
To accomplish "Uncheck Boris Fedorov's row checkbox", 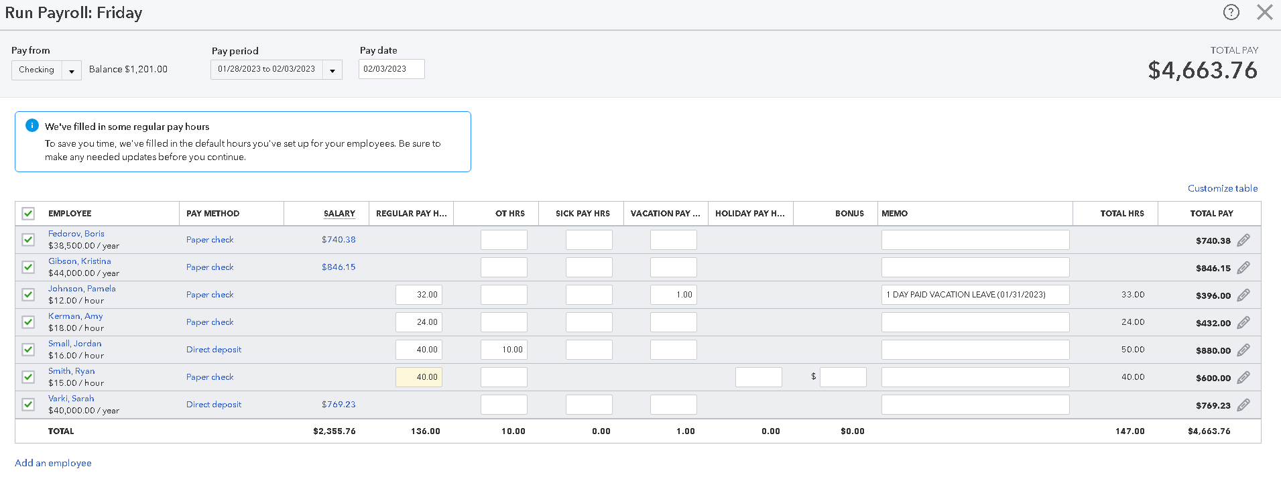I will pyautogui.click(x=28, y=240).
